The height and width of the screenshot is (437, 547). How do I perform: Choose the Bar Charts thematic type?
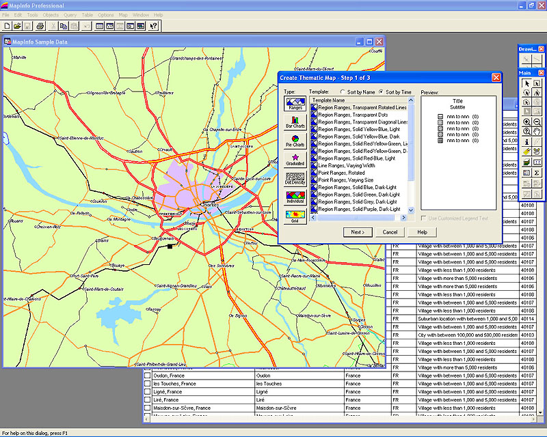tap(295, 122)
